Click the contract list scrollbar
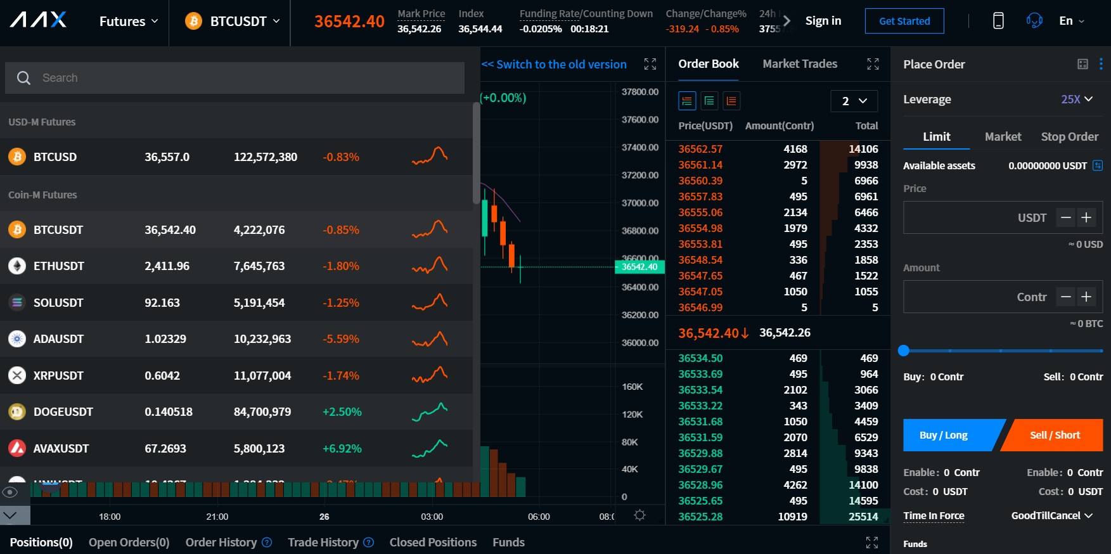This screenshot has height=554, width=1111. coord(476,153)
